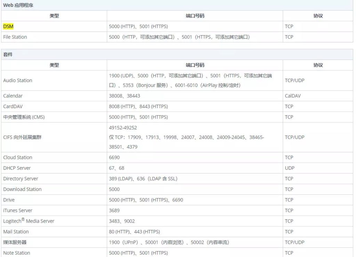Click the CalDAV protocol cell
Viewport: 356px width, 257px height.
(x=293, y=96)
